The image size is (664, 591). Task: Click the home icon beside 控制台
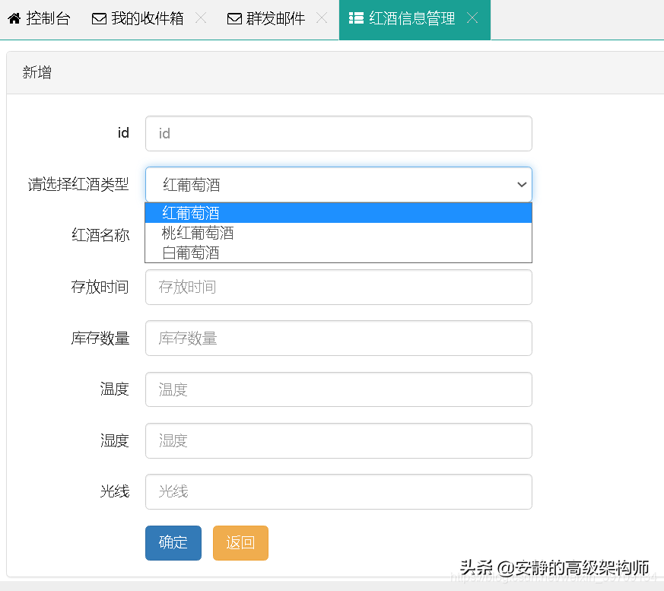click(x=14, y=19)
